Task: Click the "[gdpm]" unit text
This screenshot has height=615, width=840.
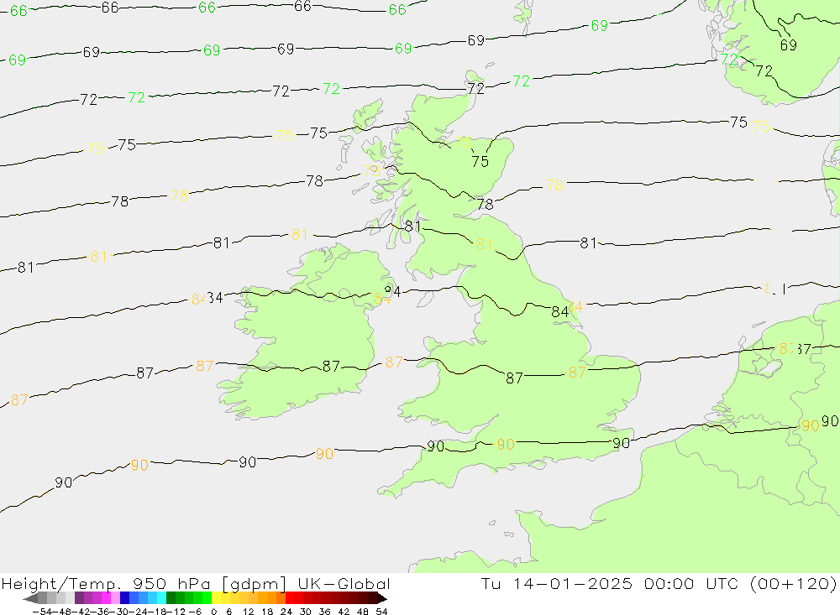Action: (x=253, y=584)
